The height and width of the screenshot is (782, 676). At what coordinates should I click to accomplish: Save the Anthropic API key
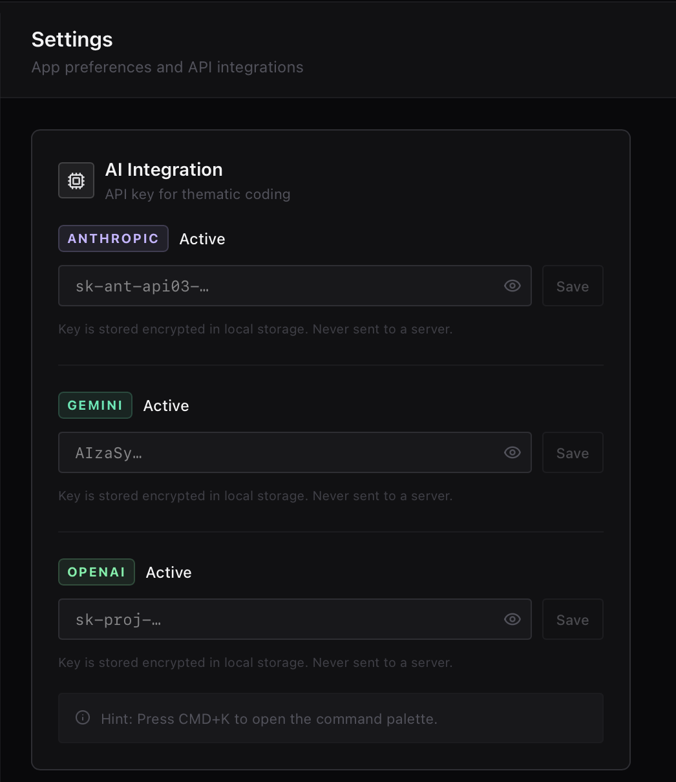coord(572,286)
